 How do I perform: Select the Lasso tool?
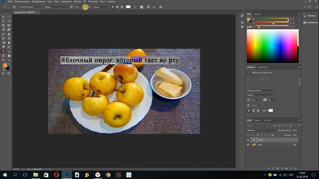point(3,21)
